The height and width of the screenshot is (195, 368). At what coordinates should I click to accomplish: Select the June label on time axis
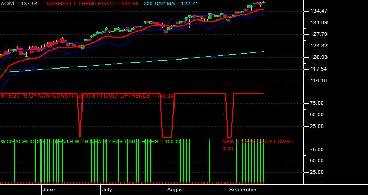point(48,190)
